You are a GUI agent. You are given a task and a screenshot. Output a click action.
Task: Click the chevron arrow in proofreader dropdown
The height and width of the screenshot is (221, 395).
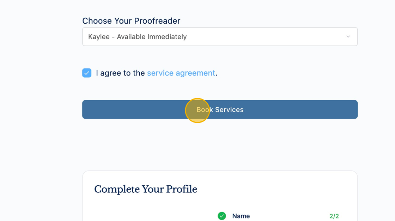(348, 37)
